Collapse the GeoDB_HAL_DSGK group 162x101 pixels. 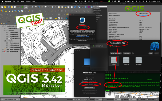[1, 26]
